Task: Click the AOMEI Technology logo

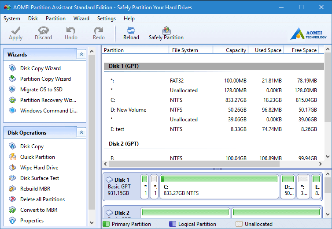Action: point(308,34)
